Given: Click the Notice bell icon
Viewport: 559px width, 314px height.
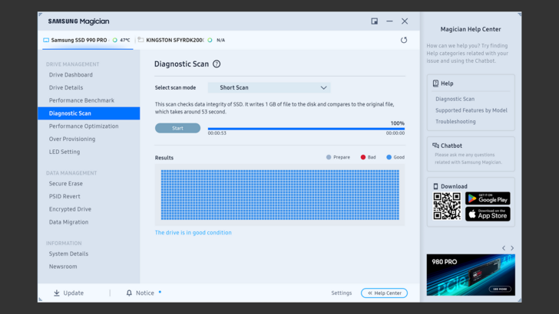Looking at the screenshot, I should 129,293.
